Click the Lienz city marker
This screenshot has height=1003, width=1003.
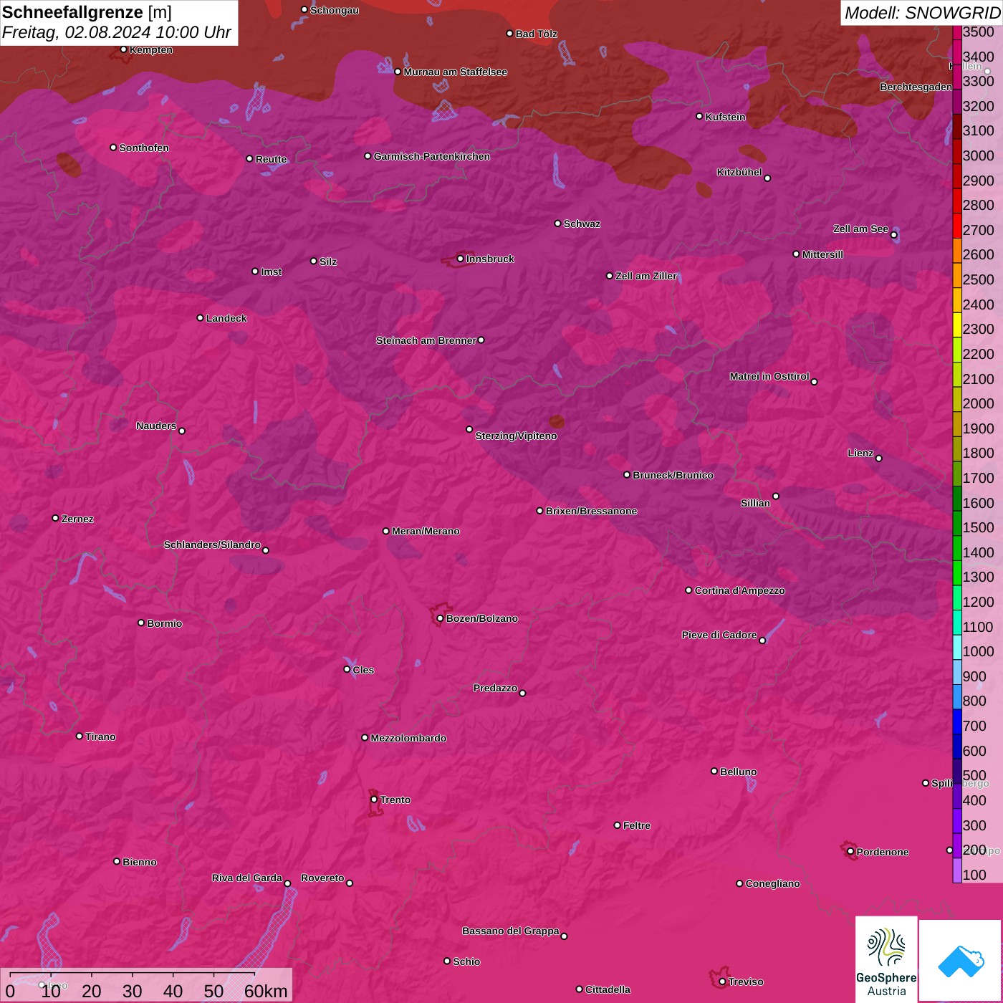(x=879, y=459)
